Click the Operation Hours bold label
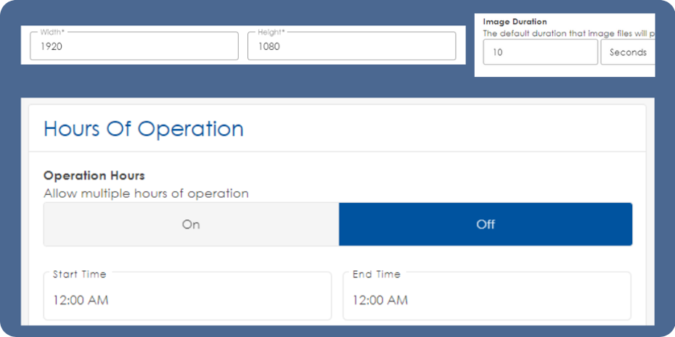This screenshot has height=337, width=675. click(x=94, y=176)
